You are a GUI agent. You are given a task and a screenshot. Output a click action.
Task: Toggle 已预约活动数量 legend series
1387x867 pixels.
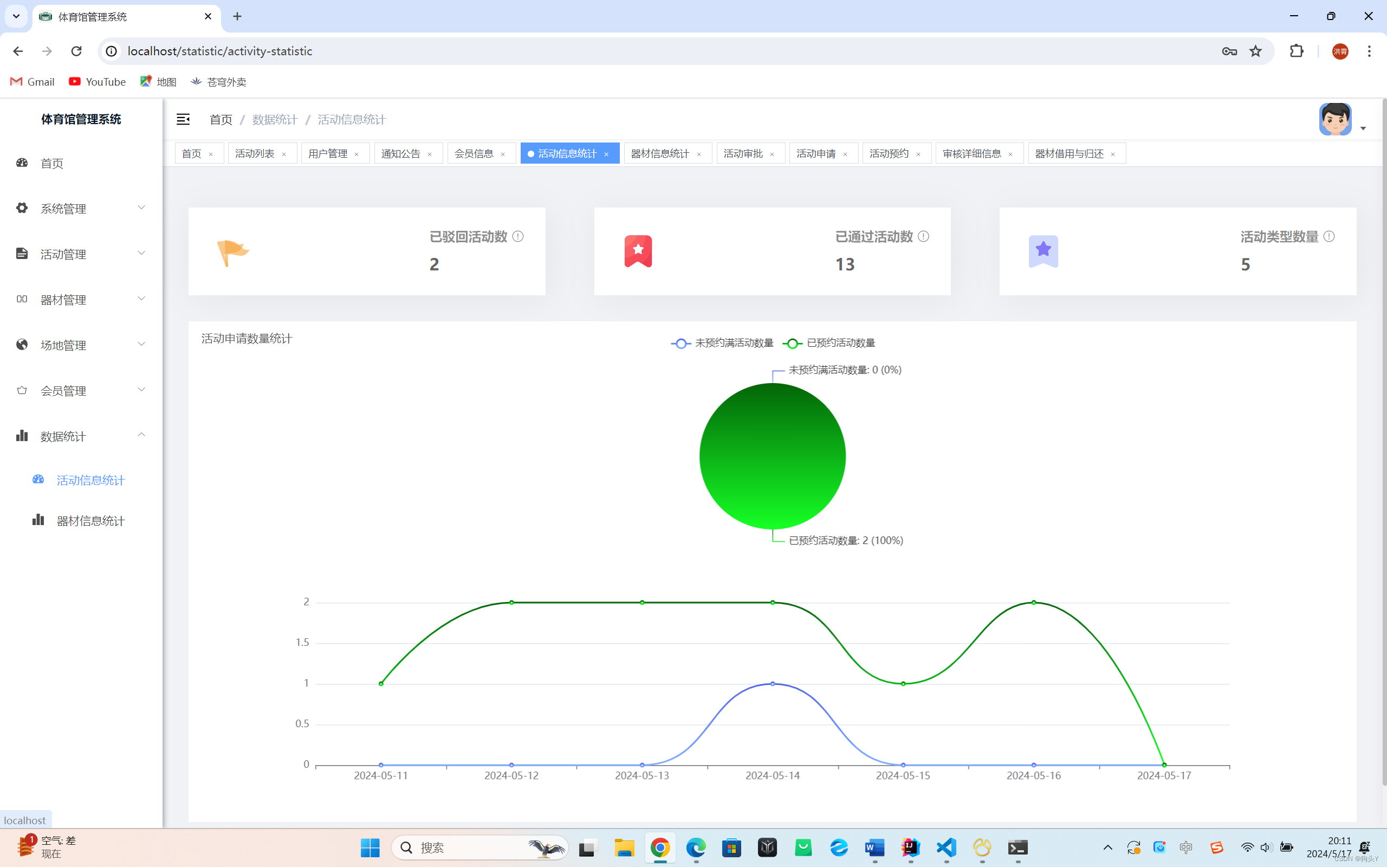click(829, 343)
